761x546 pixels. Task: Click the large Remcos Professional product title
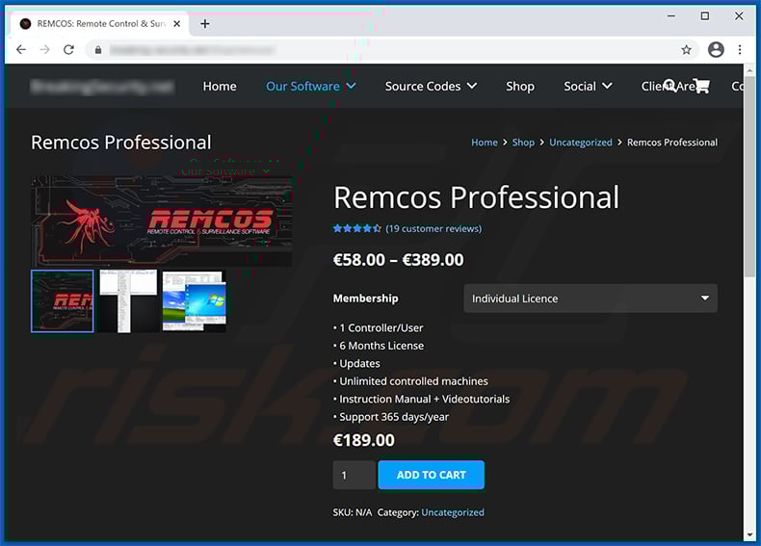tap(477, 197)
